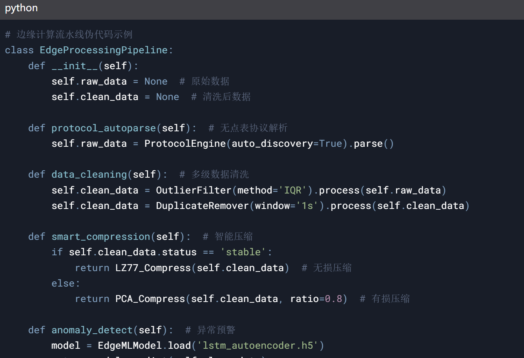Image resolution: width=524 pixels, height=358 pixels.
Task: Click ProtocolEngine in the parse line
Action: click(x=185, y=144)
